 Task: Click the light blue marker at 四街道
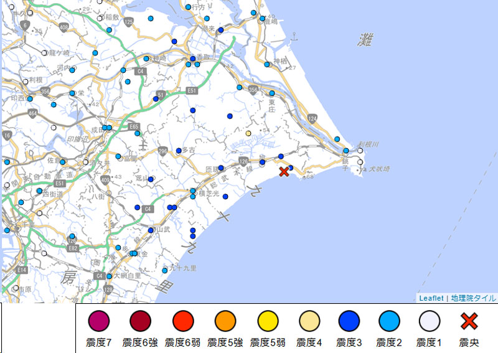[x=39, y=191]
